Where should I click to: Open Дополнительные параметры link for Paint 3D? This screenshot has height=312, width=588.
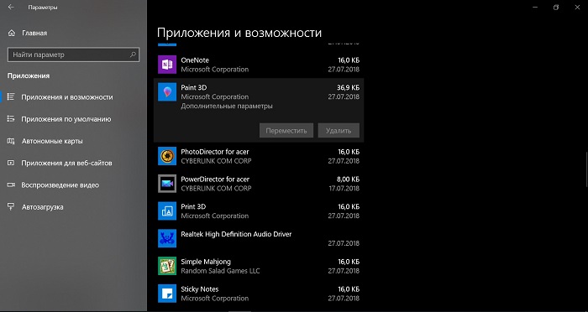[x=227, y=106]
